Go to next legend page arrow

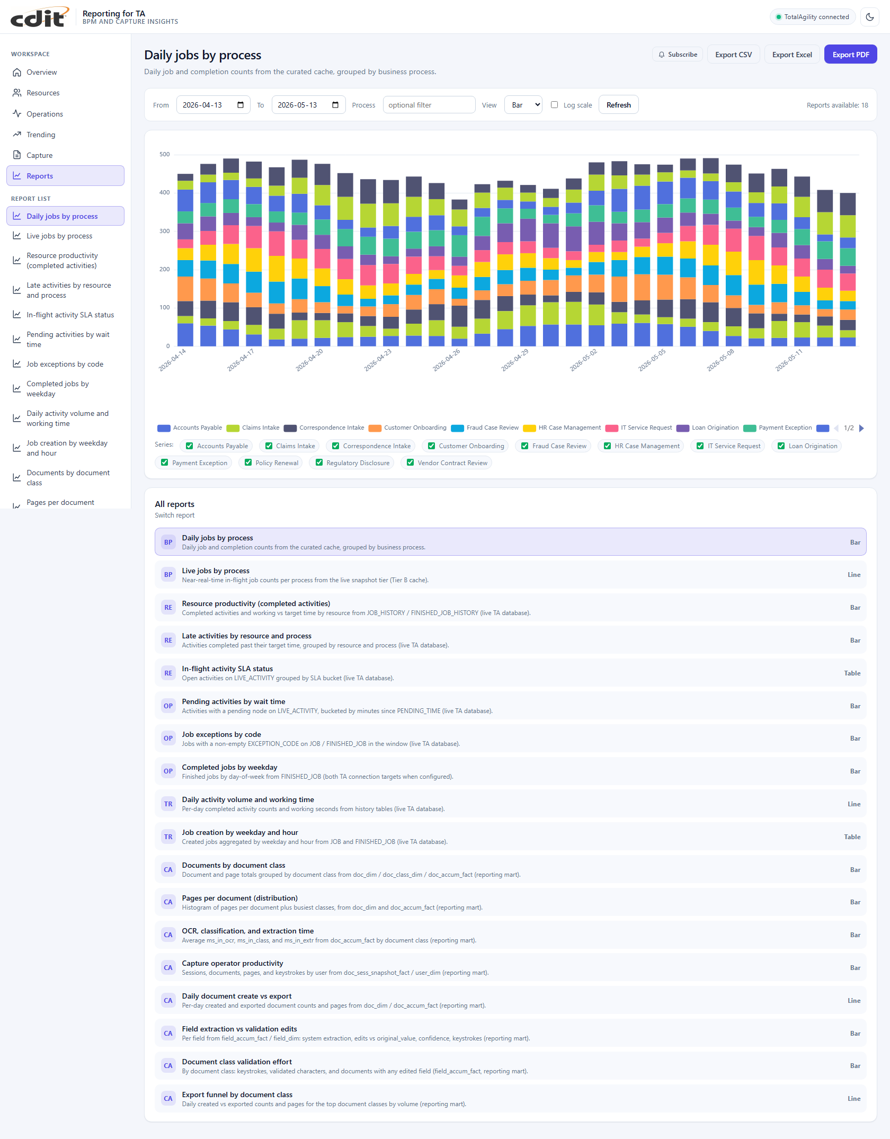click(861, 428)
